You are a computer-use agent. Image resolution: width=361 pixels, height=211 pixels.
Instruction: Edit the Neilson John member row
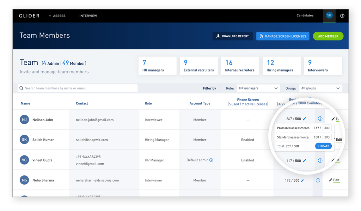point(336,119)
